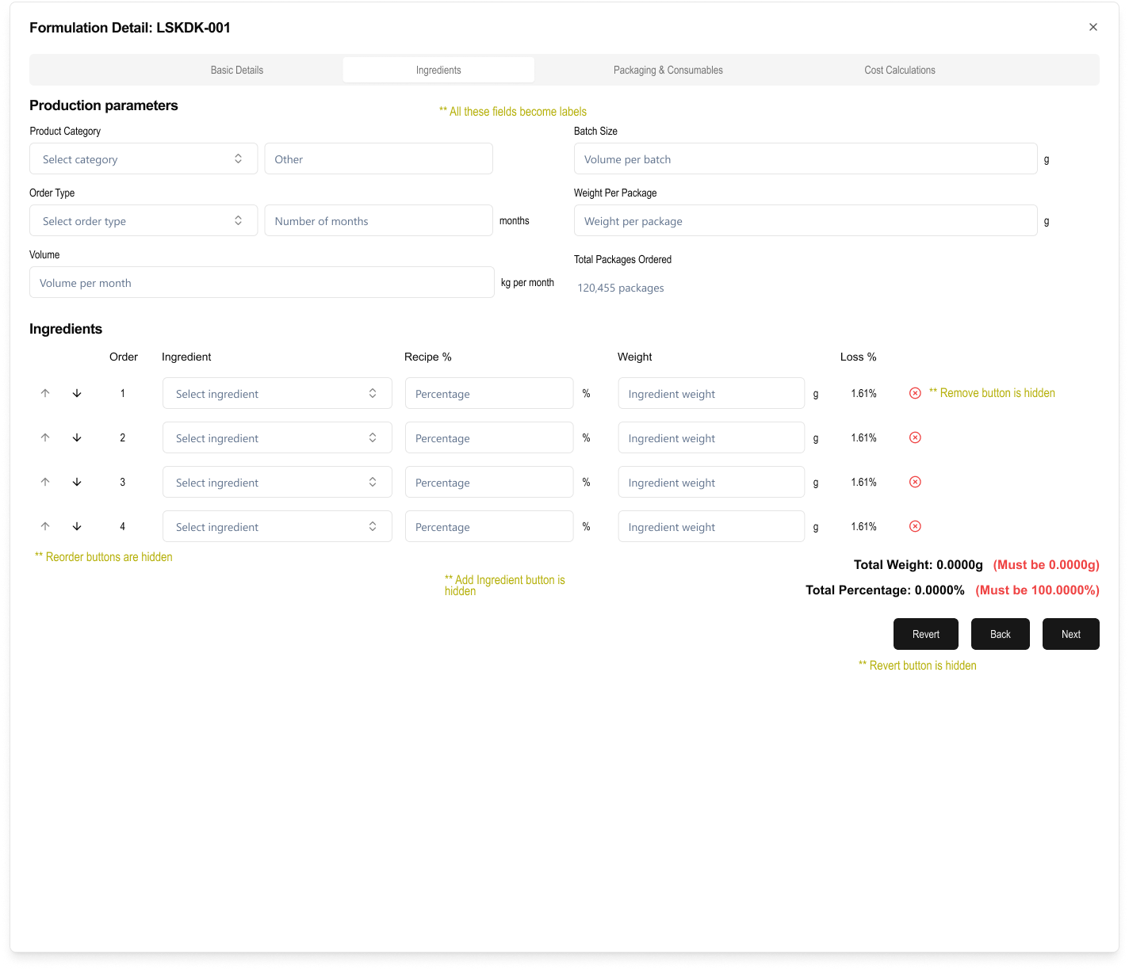
Task: Click the Loss % column header
Action: tap(859, 357)
